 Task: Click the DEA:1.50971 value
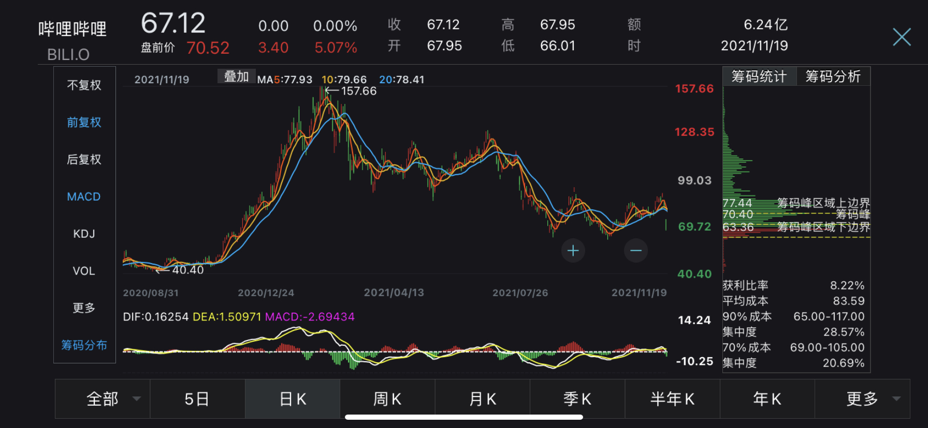tap(227, 317)
